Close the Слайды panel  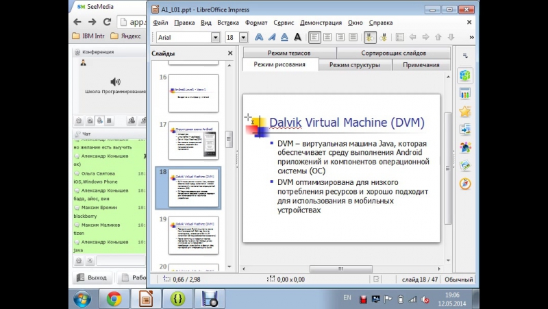click(x=230, y=53)
